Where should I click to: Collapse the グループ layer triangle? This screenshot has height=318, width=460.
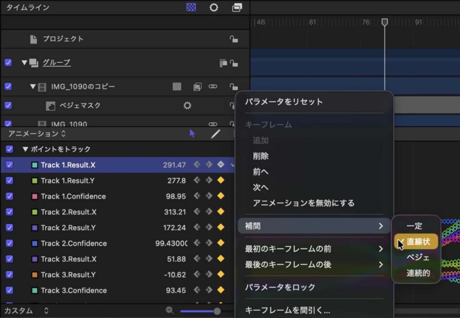click(24, 62)
